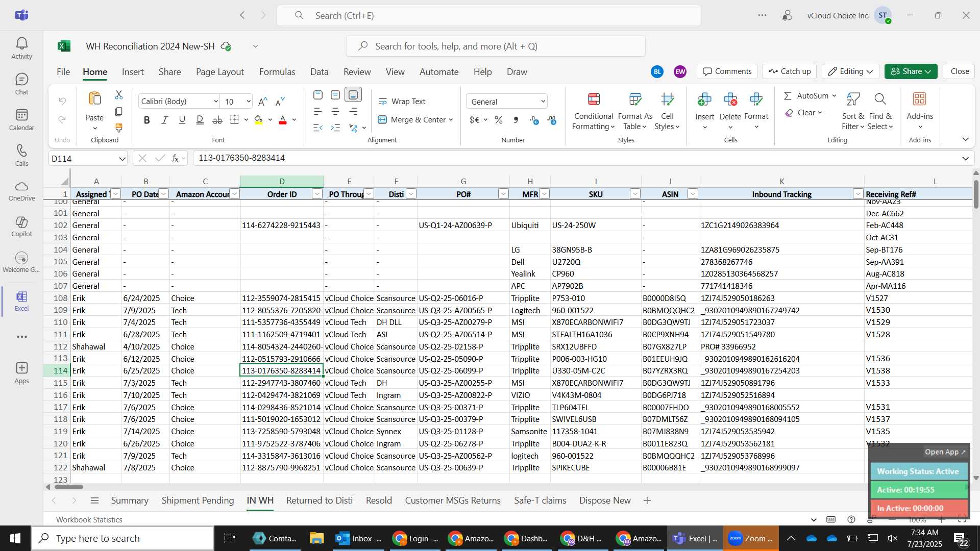Open Find & Select magnifier

tap(880, 98)
